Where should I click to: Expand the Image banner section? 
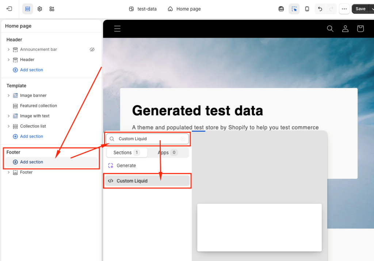pos(9,95)
